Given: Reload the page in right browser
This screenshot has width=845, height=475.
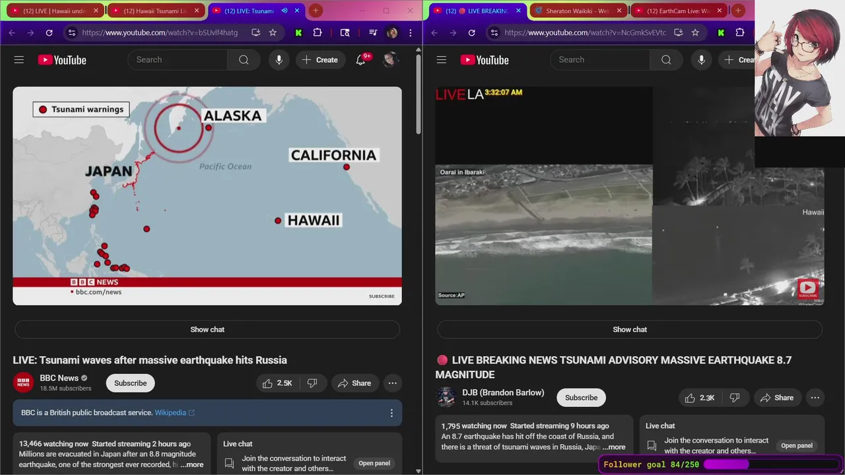Looking at the screenshot, I should (x=471, y=32).
